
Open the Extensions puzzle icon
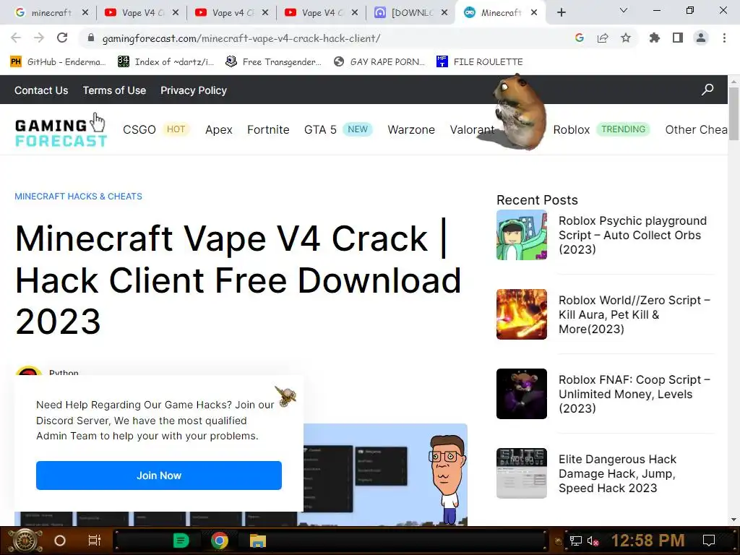click(655, 38)
